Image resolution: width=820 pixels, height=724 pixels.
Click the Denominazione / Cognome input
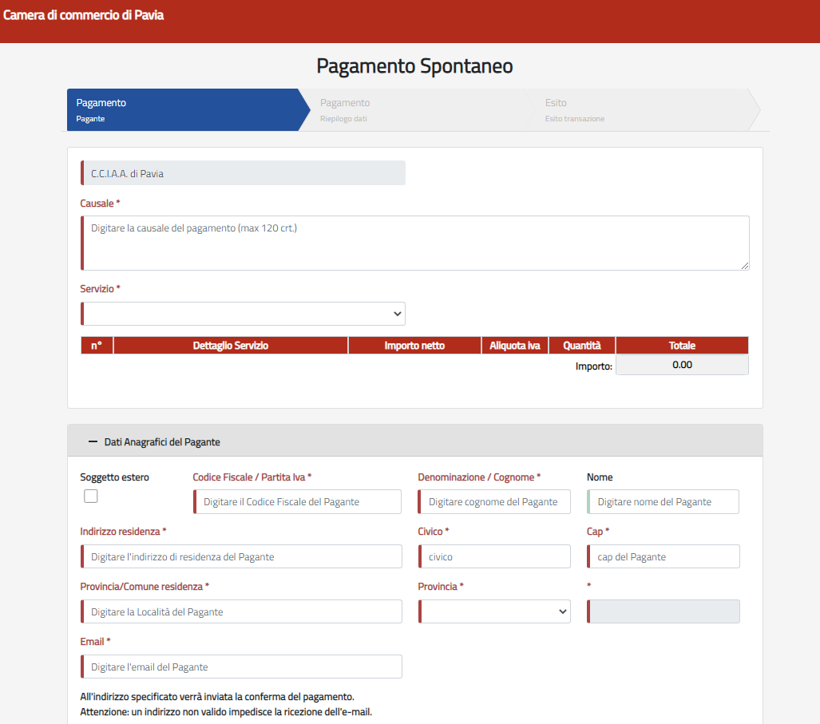pos(494,502)
